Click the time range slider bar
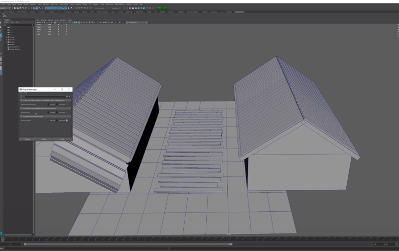 click(x=128, y=244)
